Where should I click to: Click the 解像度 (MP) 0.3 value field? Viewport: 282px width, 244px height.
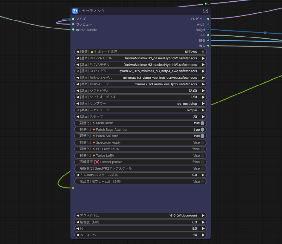point(140,222)
